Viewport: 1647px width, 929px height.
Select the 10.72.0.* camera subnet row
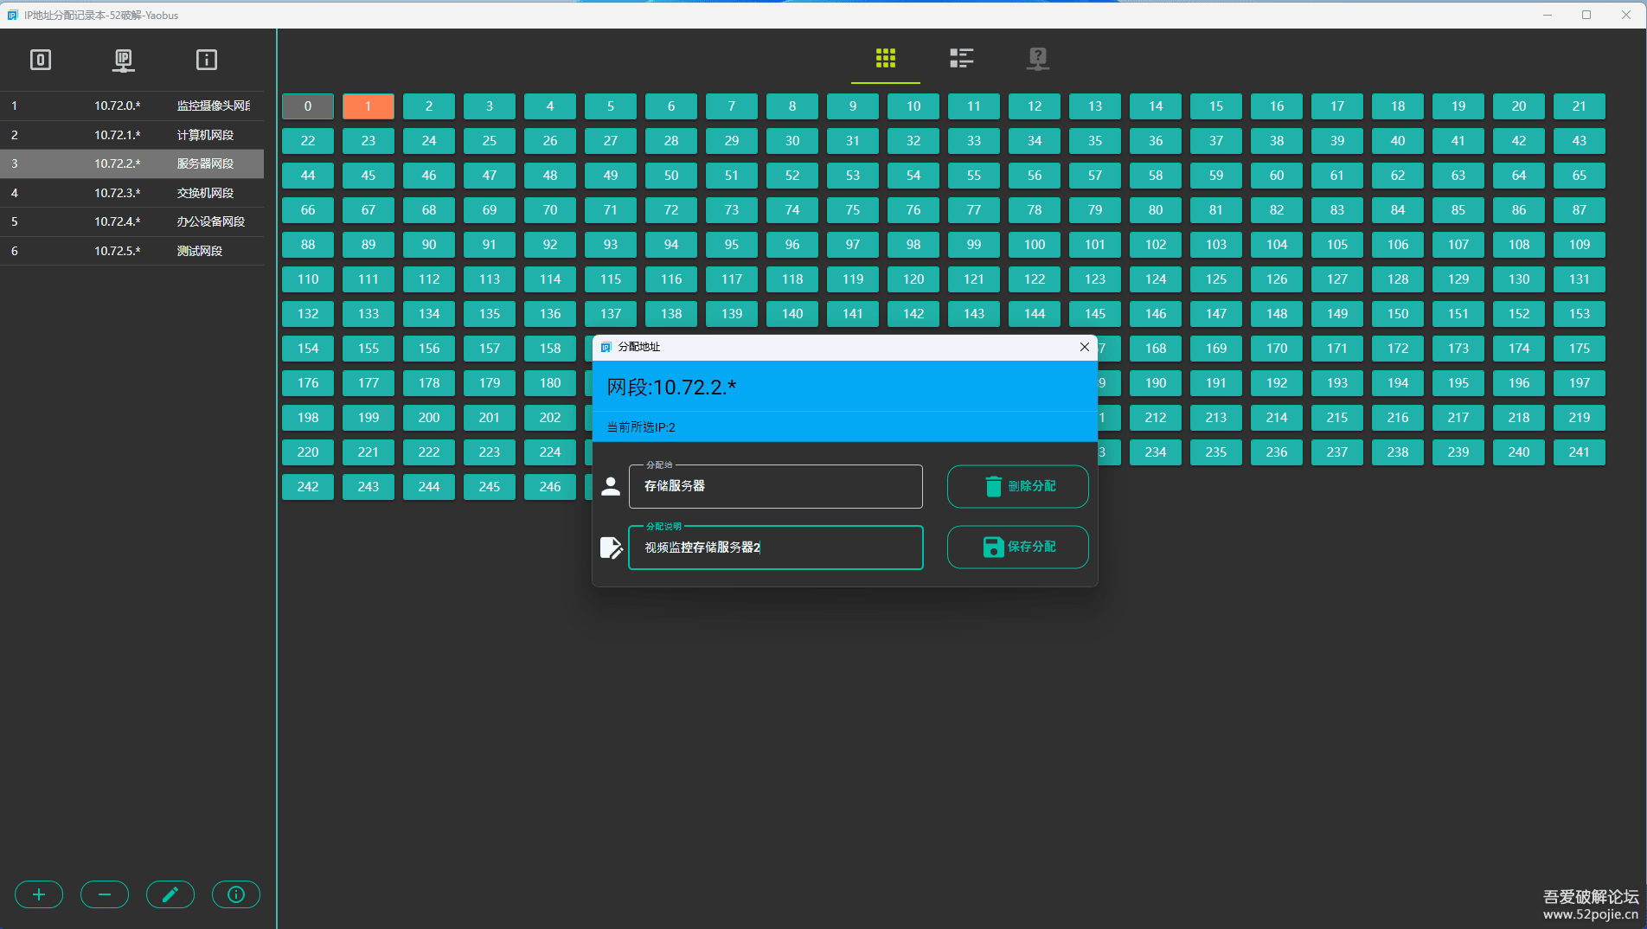pos(131,106)
